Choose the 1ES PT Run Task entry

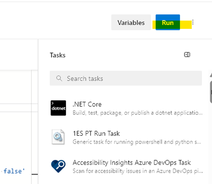pos(96,134)
